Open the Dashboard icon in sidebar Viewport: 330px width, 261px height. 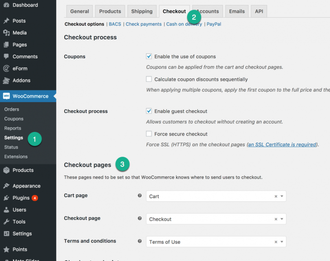tap(6, 5)
